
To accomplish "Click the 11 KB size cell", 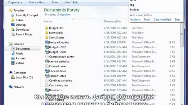I will [172, 42].
